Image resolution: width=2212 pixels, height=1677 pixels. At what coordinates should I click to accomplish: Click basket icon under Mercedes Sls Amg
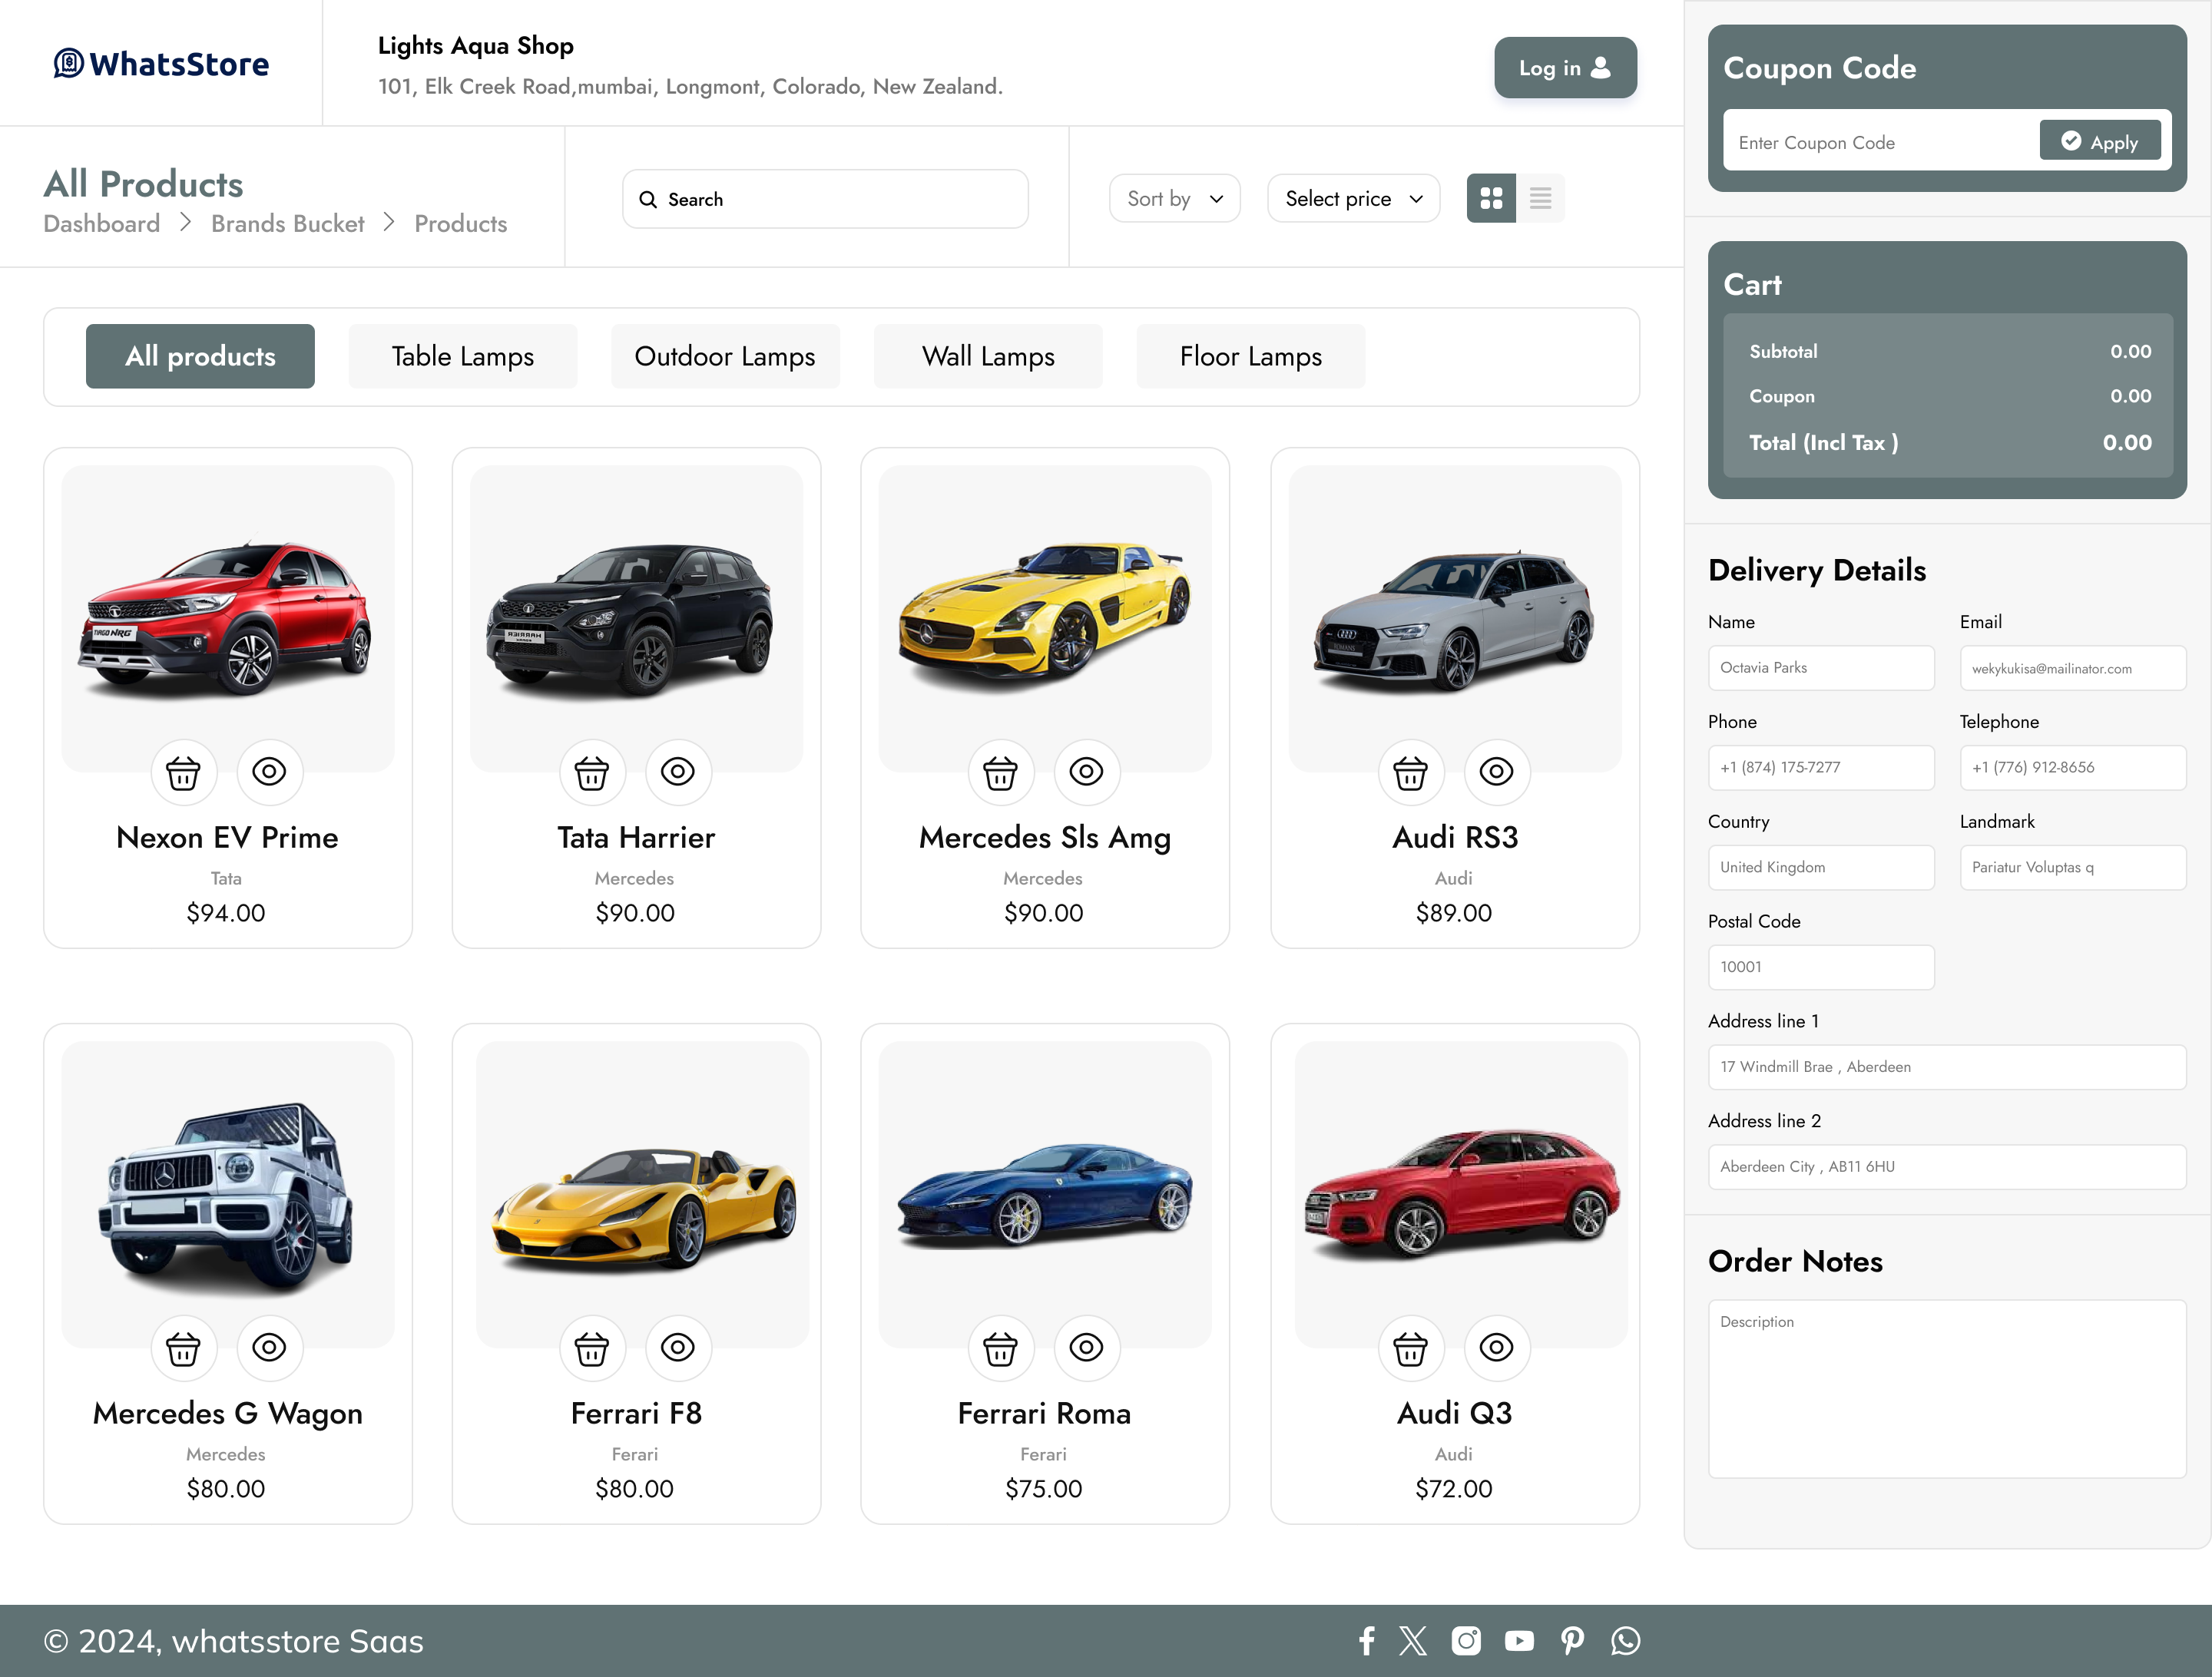click(x=1000, y=772)
